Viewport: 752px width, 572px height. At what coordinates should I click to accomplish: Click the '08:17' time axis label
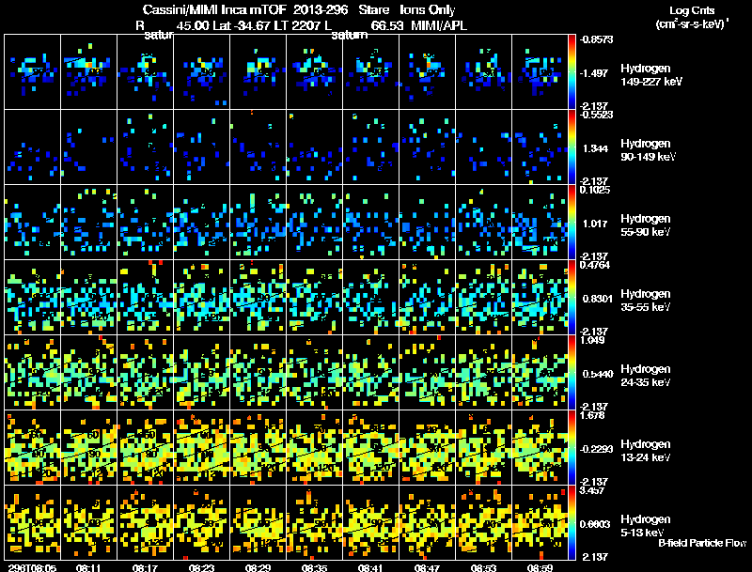[x=146, y=568]
